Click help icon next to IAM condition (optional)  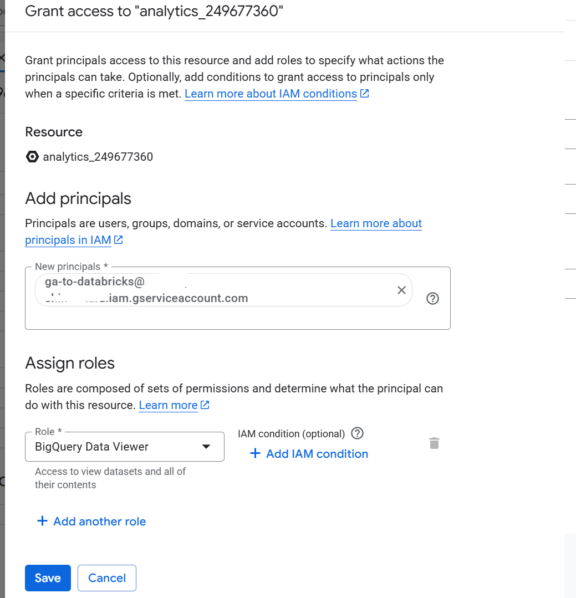[x=358, y=433]
